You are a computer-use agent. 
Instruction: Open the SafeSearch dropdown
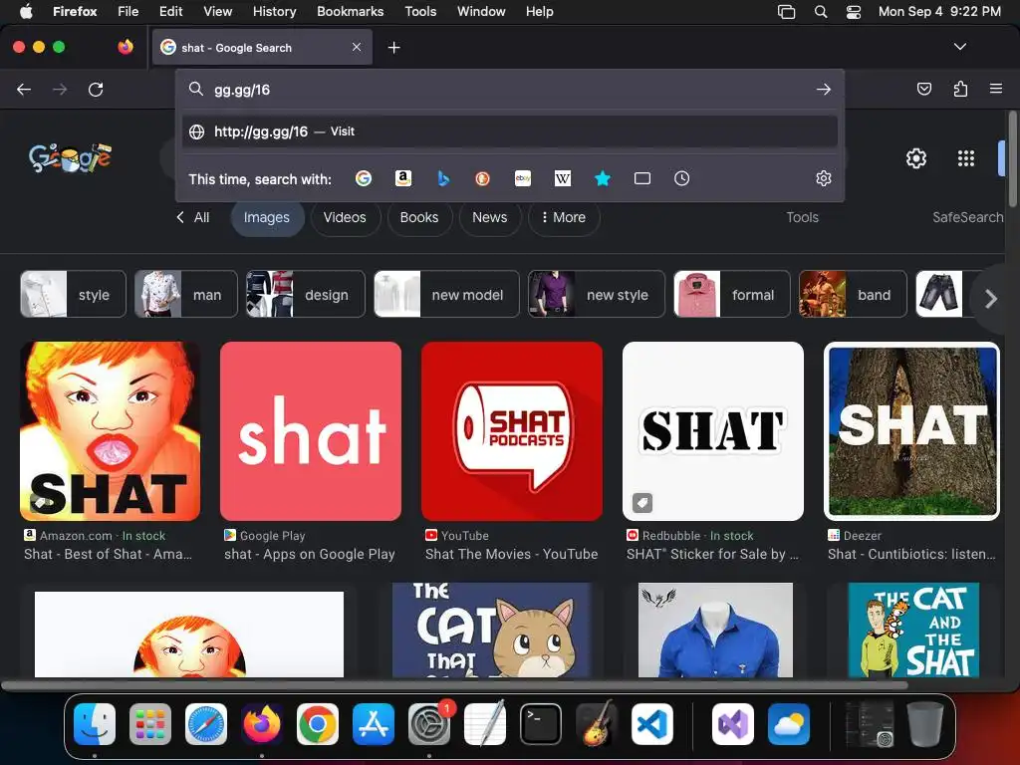pyautogui.click(x=968, y=217)
